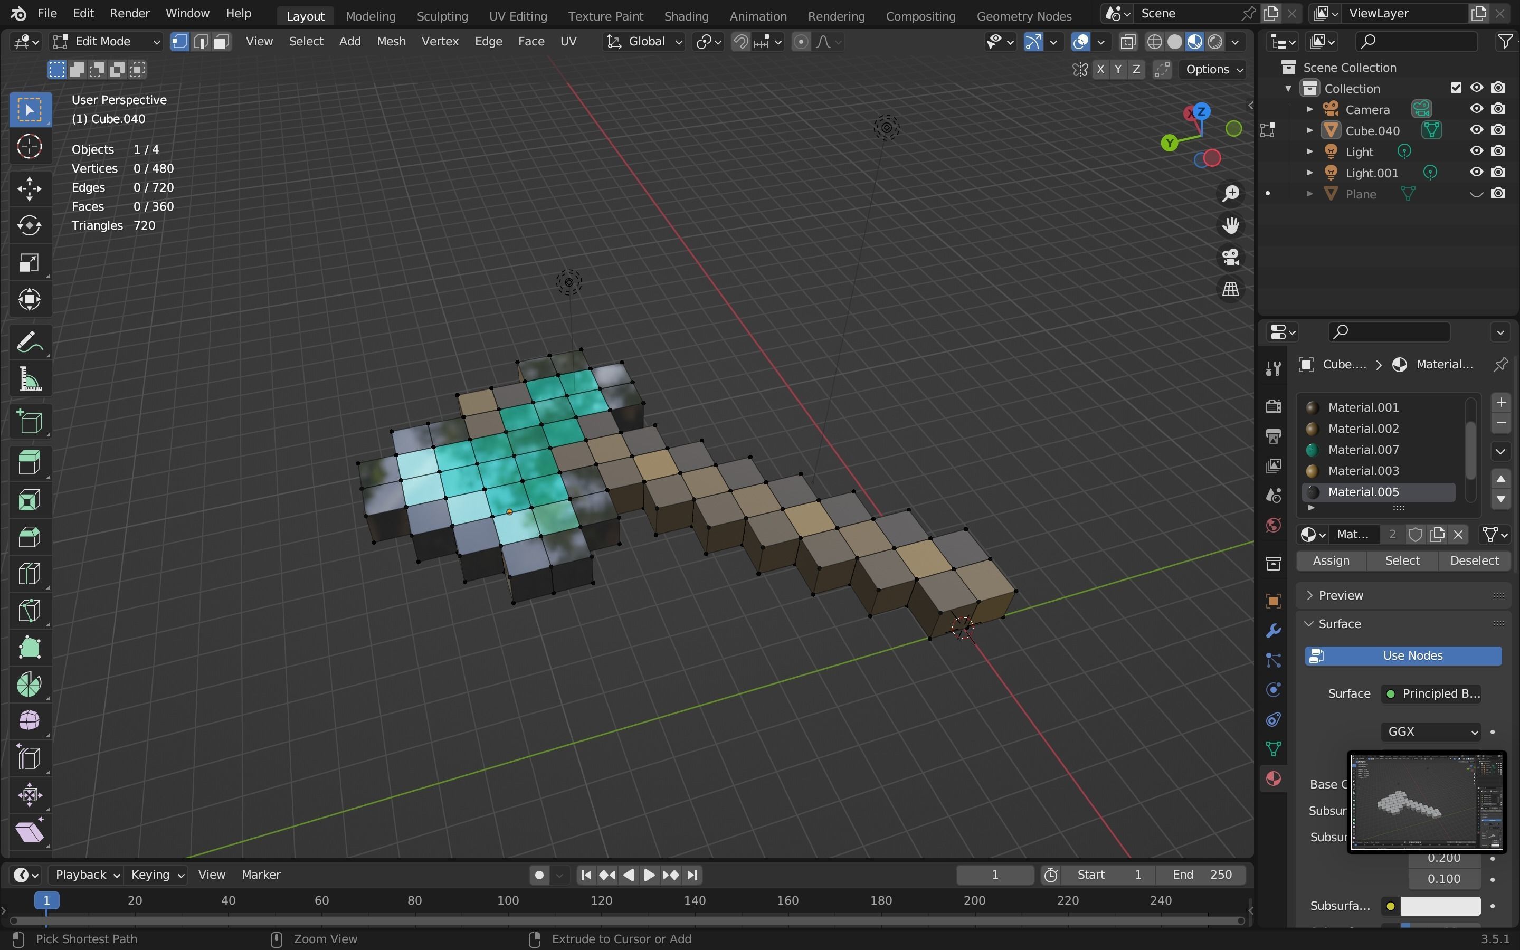
Task: Select the Edge Slide tool
Action: pos(30,758)
